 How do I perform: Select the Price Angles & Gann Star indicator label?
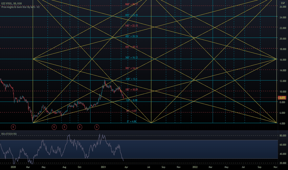(x=20, y=7)
